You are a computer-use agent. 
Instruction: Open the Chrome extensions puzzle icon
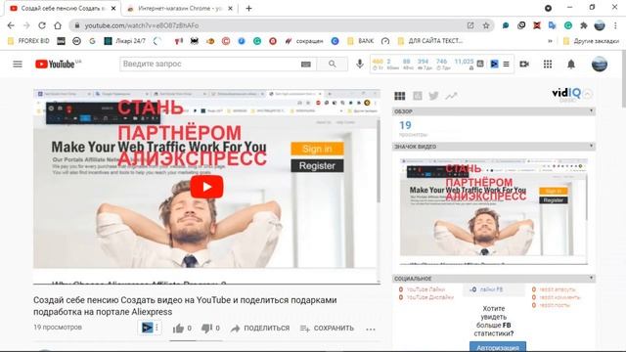coord(584,25)
